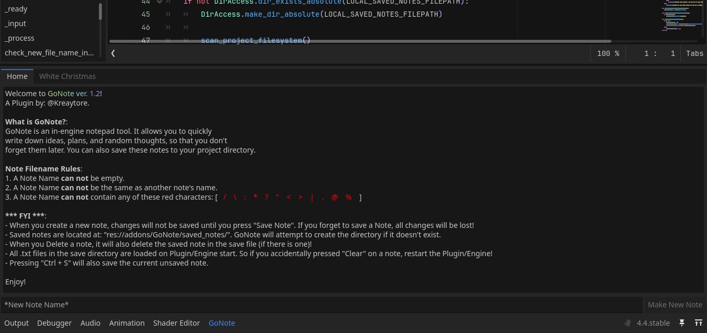
Task: Click the 'Note Filename Rules' heading
Action: click(x=43, y=169)
